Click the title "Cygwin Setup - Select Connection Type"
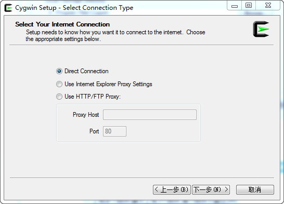 click(74, 8)
